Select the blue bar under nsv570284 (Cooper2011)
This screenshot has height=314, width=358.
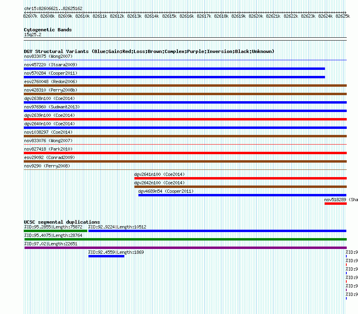click(x=174, y=77)
